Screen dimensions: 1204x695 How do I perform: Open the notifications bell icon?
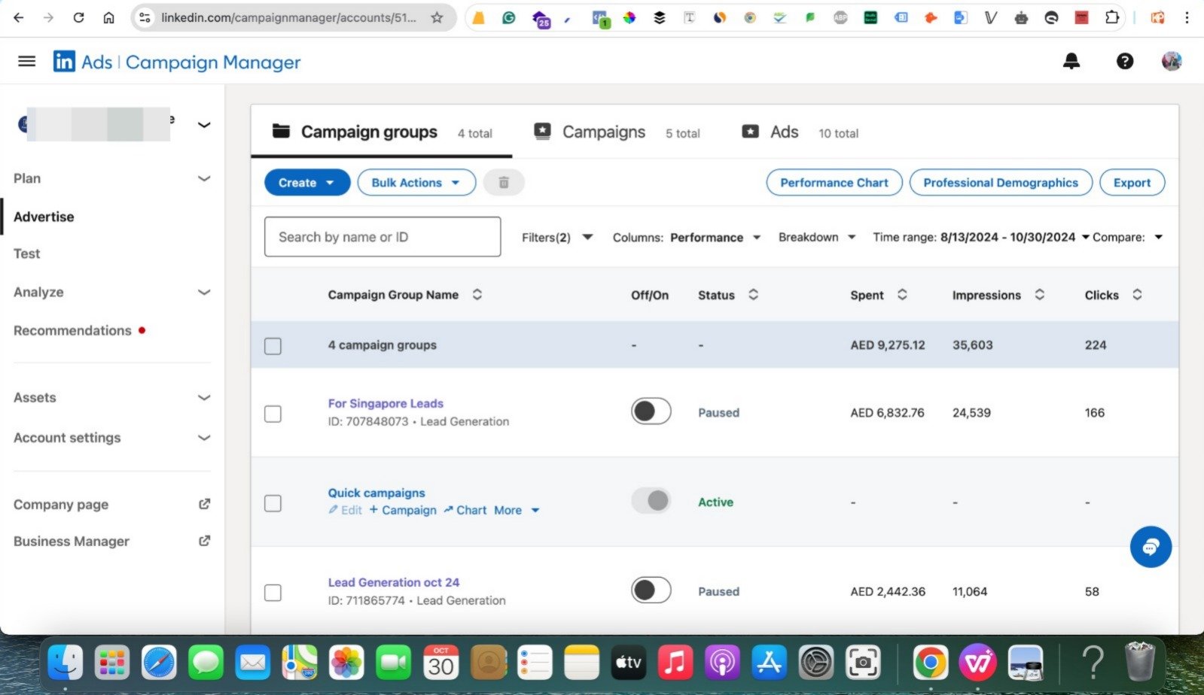(x=1071, y=62)
